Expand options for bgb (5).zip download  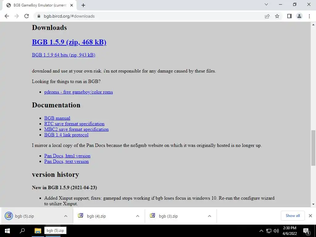point(66,216)
